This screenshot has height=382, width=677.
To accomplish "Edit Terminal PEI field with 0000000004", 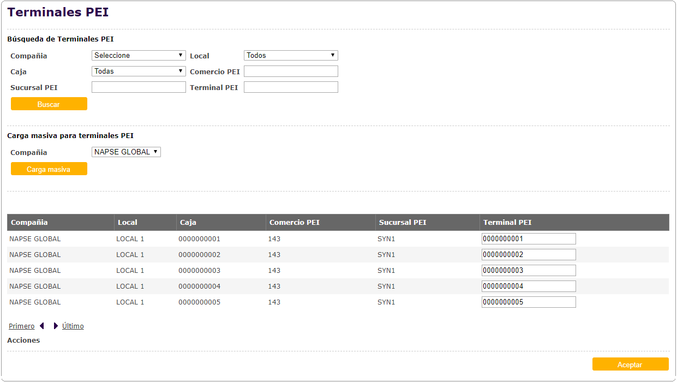I will (x=529, y=286).
